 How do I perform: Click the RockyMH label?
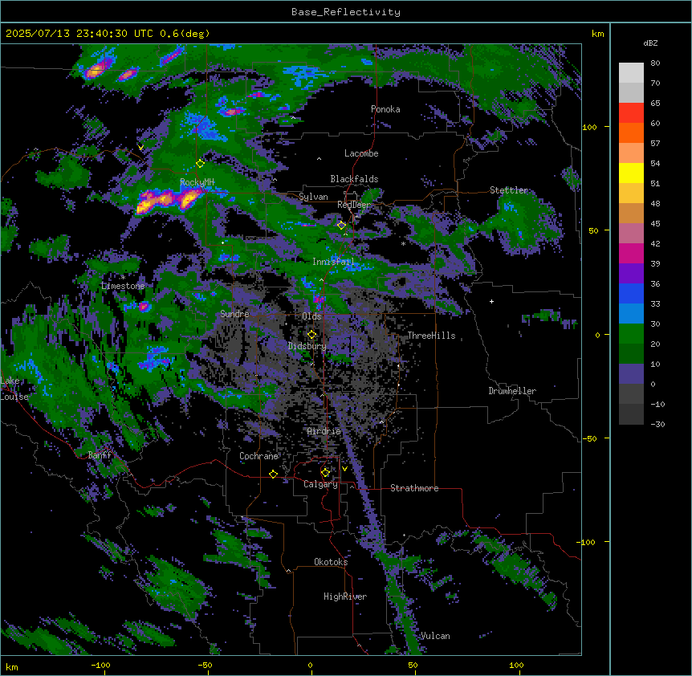click(197, 182)
